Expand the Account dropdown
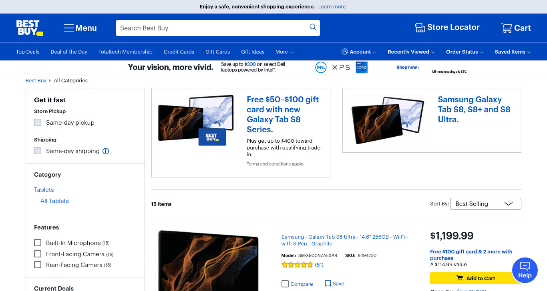547x291 pixels. (x=359, y=52)
